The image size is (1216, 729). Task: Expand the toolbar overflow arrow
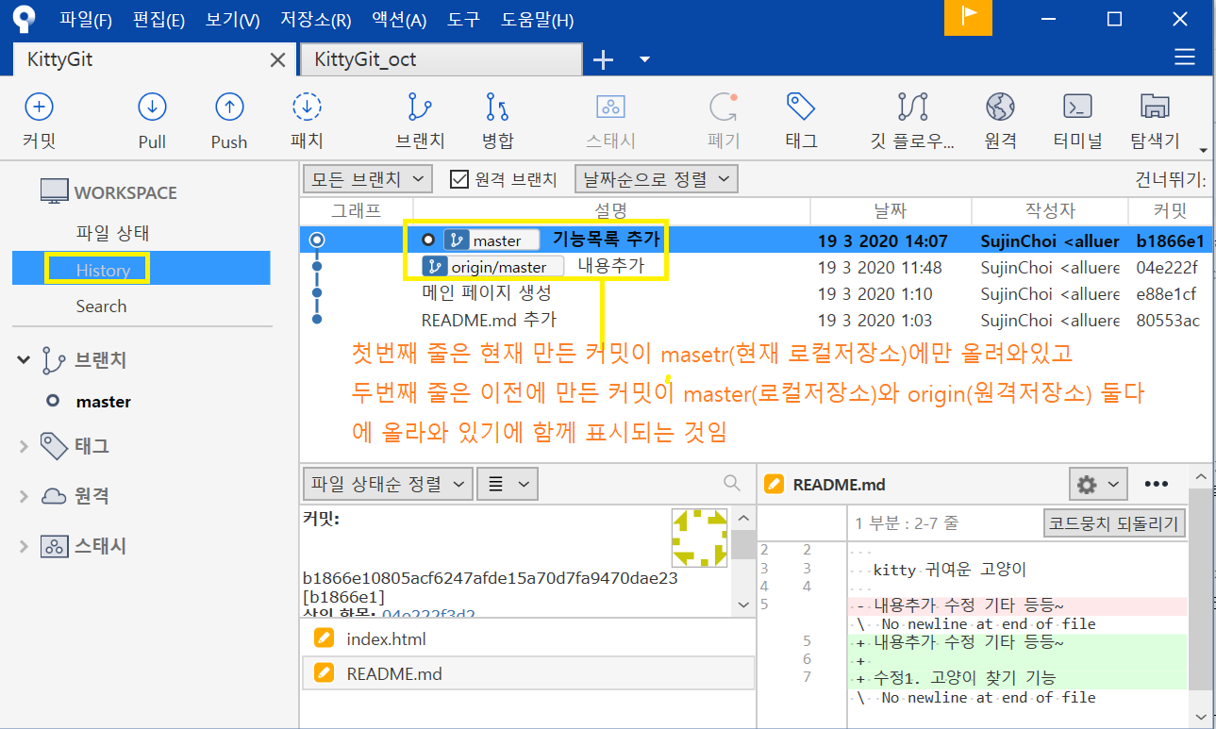point(1203,149)
